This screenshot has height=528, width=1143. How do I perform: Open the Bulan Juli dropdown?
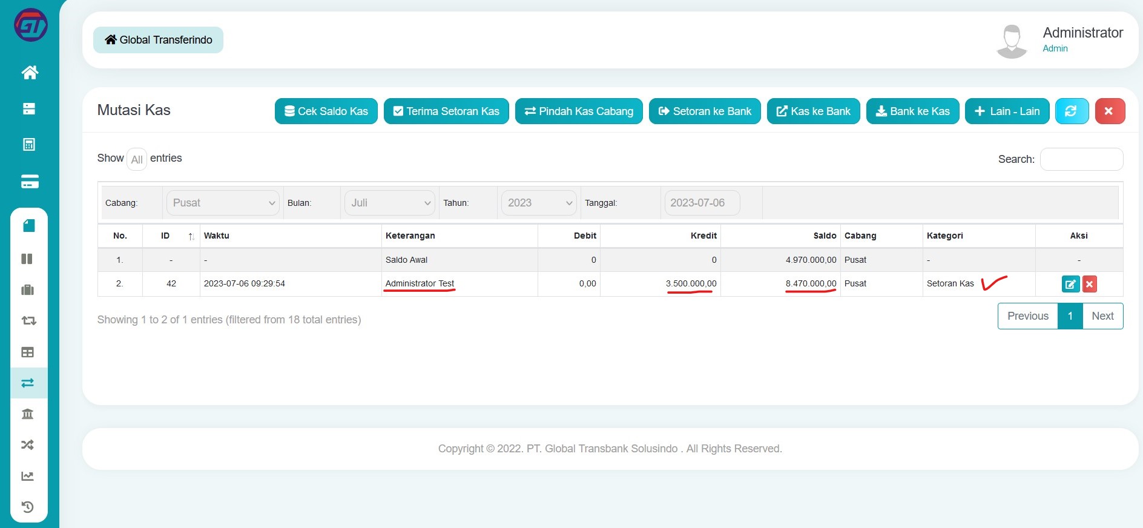[x=390, y=203]
